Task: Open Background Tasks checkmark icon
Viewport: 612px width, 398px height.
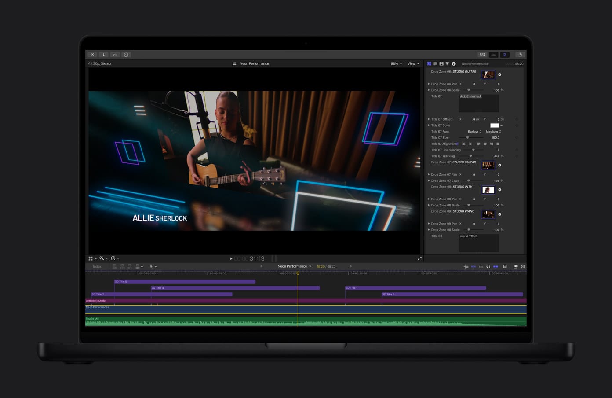Action: [x=126, y=55]
